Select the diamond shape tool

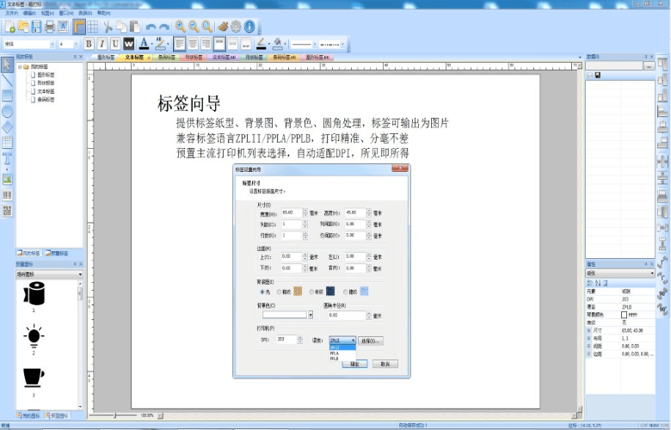(x=7, y=127)
